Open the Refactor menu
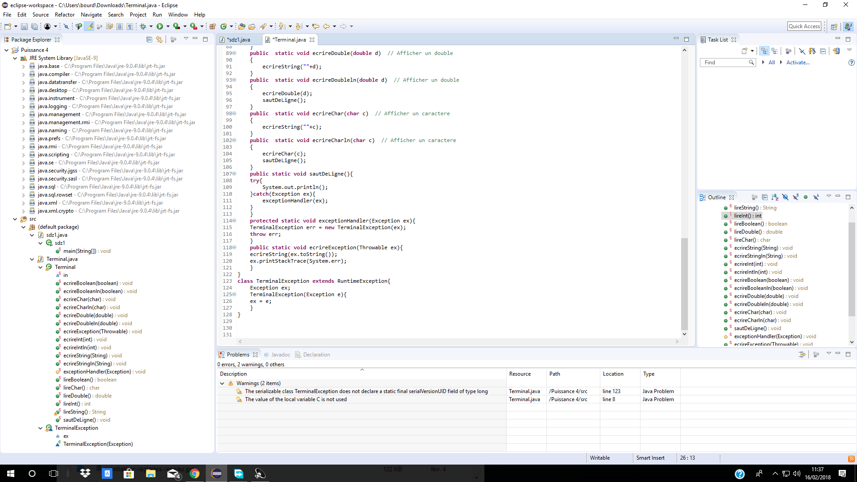This screenshot has width=857, height=482. pyautogui.click(x=64, y=14)
